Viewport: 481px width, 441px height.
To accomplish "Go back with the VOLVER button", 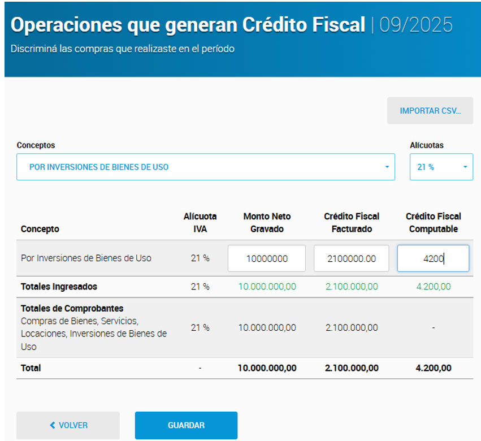I will click(x=68, y=425).
